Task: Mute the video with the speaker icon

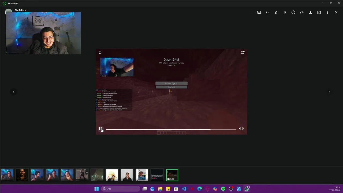Action: [241, 129]
